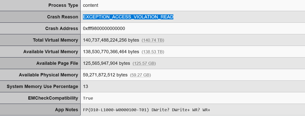The height and width of the screenshot is (116, 305).
Task: Click the highlighted EXCEPTION_ACCESS_VIOLATION_READ text
Action: tap(128, 17)
